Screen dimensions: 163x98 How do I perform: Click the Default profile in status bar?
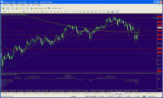click(73, 96)
